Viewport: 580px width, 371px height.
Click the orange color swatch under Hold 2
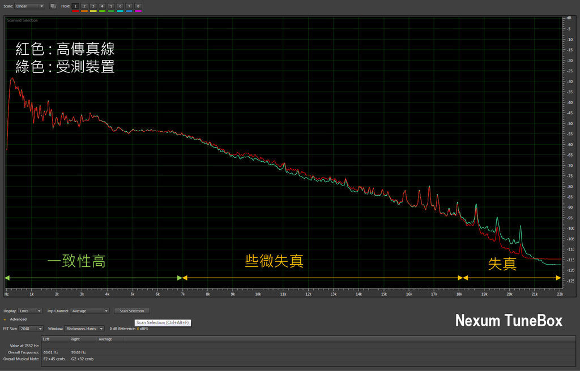coord(84,11)
